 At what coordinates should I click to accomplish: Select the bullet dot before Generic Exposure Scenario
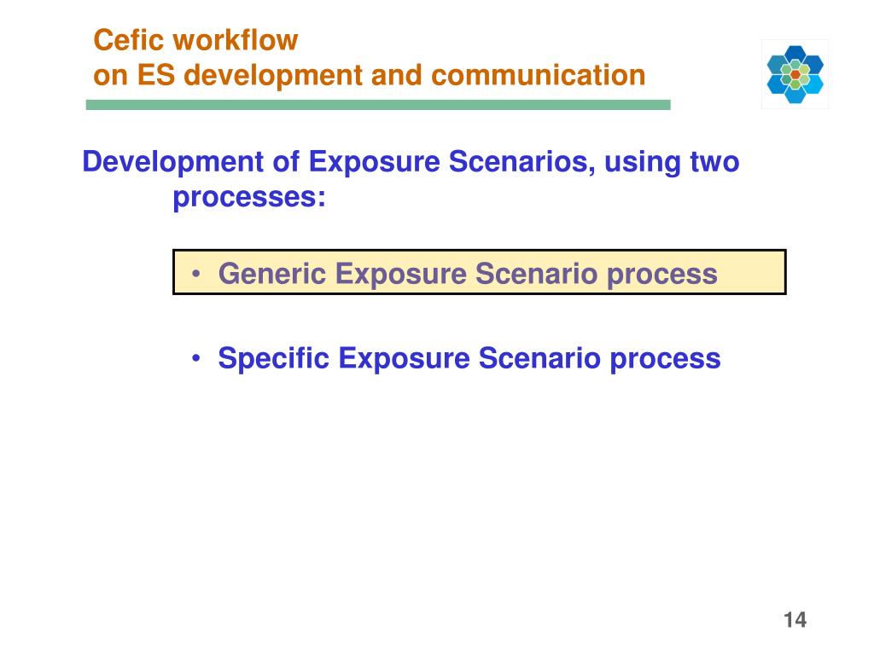[x=195, y=274]
